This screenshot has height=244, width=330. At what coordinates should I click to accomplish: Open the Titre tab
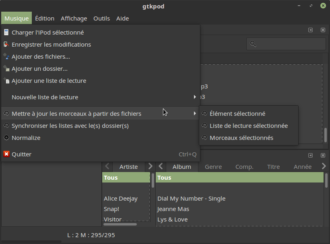tap(273, 167)
